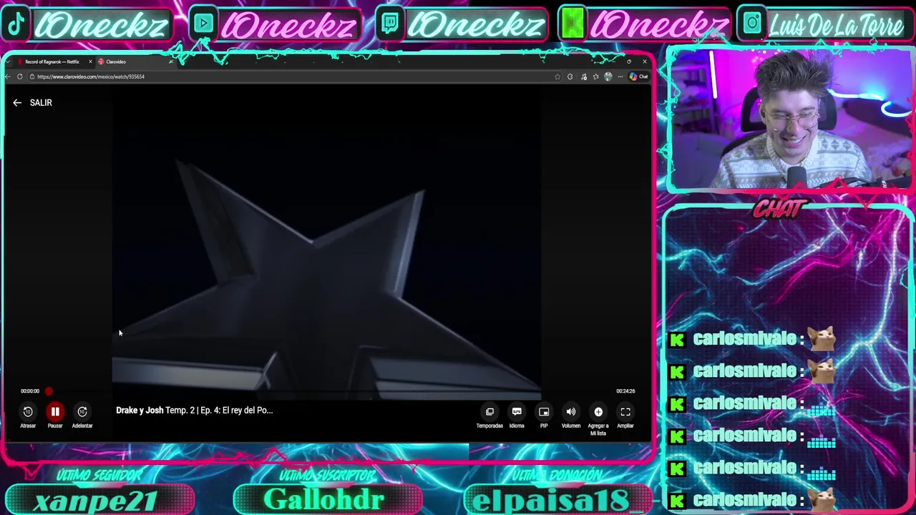Click the red playback progress marker
916x515 pixels.
tap(49, 391)
